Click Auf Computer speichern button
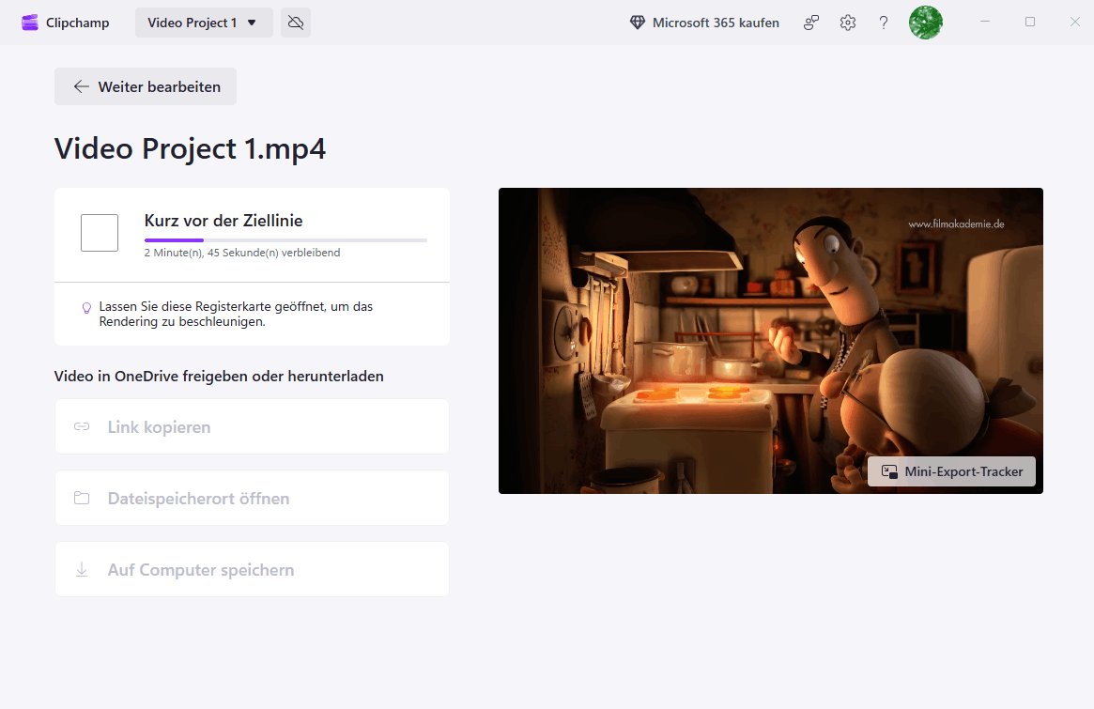The height and width of the screenshot is (709, 1094). [x=252, y=570]
